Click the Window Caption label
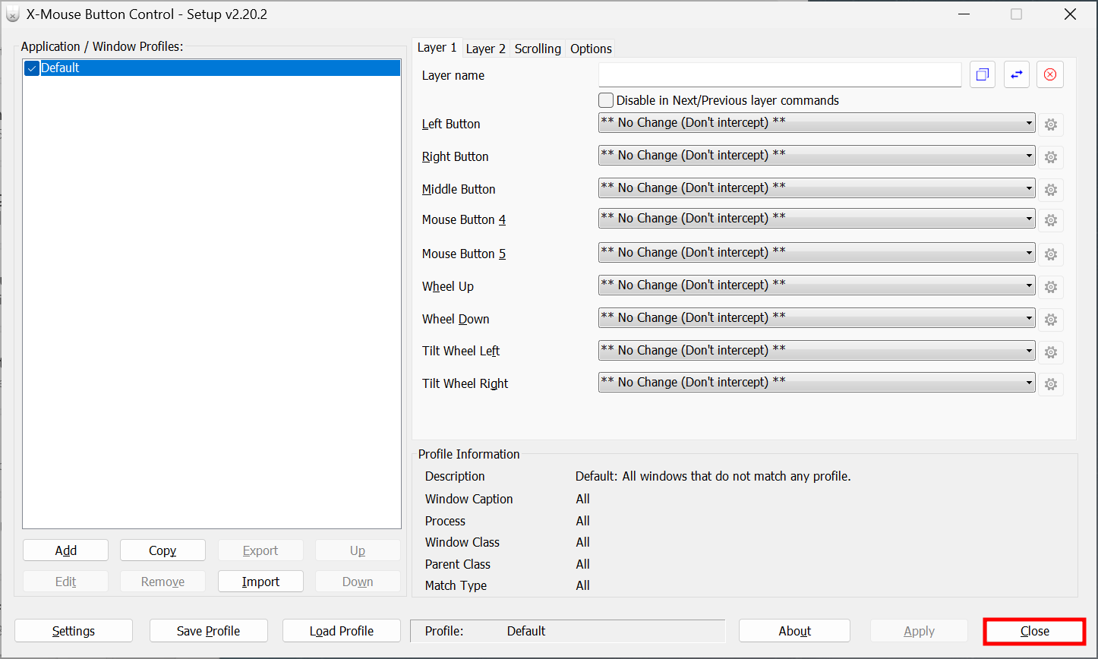Viewport: 1098px width, 659px height. click(469, 499)
